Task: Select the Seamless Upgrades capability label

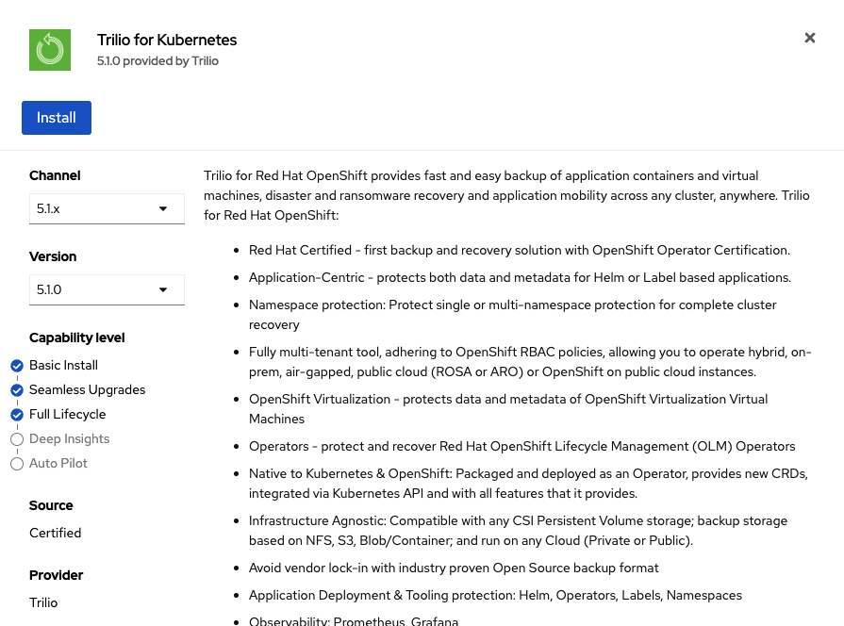Action: 88,390
